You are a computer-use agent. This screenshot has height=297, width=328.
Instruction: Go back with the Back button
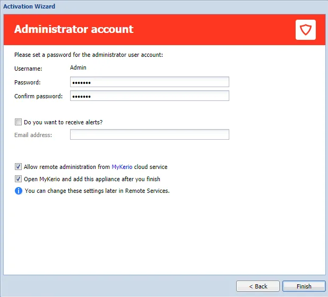point(258,286)
